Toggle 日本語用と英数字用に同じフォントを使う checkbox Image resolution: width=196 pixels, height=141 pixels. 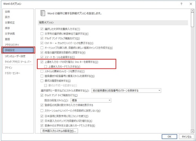point(42,116)
